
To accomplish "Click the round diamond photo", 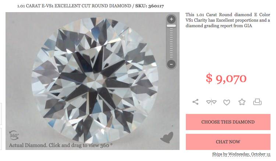I will (95, 81).
